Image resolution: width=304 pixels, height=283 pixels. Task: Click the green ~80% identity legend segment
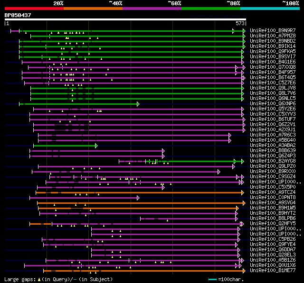coord(211,9)
